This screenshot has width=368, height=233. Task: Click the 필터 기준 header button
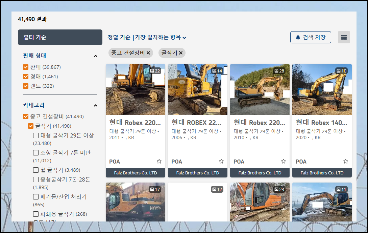[x=60, y=37]
